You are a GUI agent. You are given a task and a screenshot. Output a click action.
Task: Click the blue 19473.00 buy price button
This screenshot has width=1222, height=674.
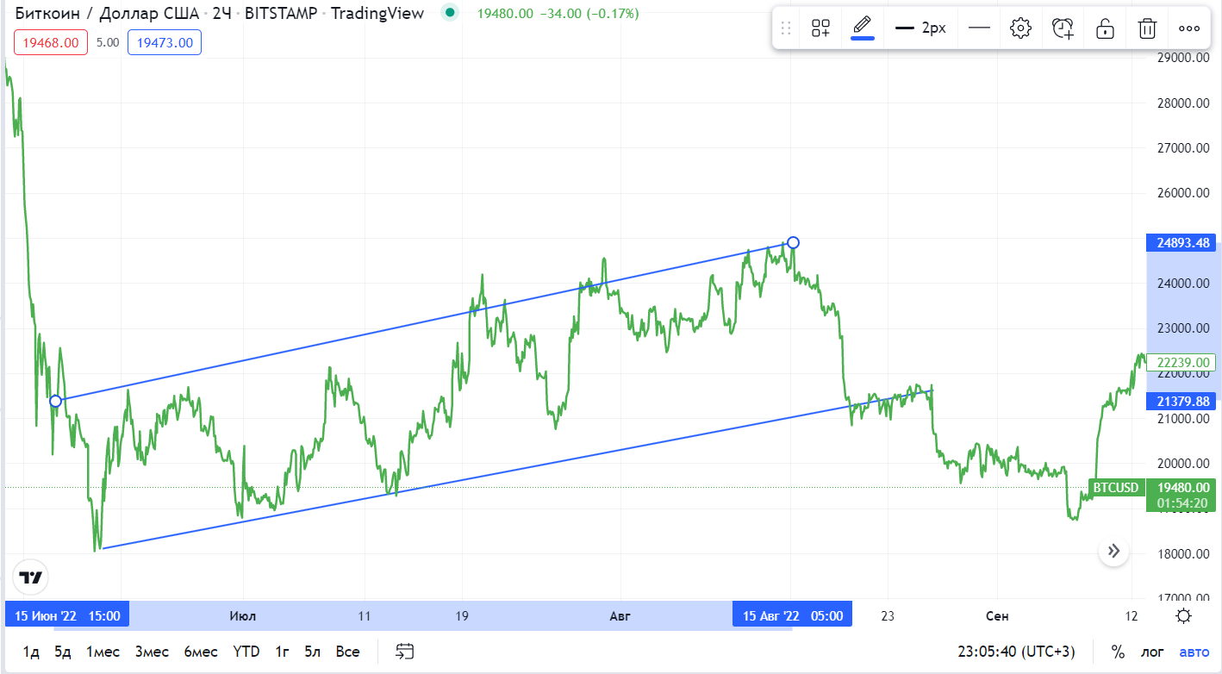pyautogui.click(x=165, y=42)
